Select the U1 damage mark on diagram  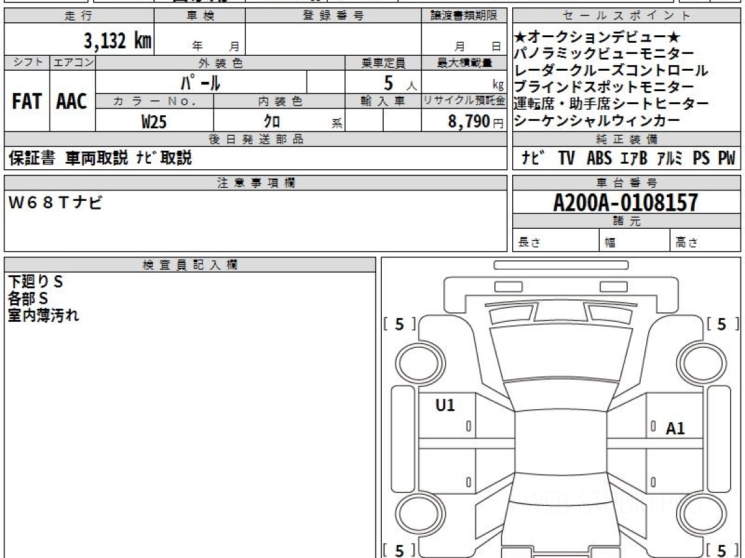[445, 405]
